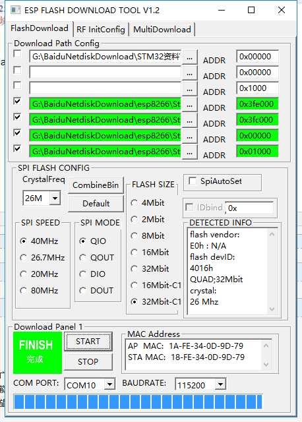Screen dimensions: 302x422
Task: Click the green 0x01000 address field
Action: [257, 152]
